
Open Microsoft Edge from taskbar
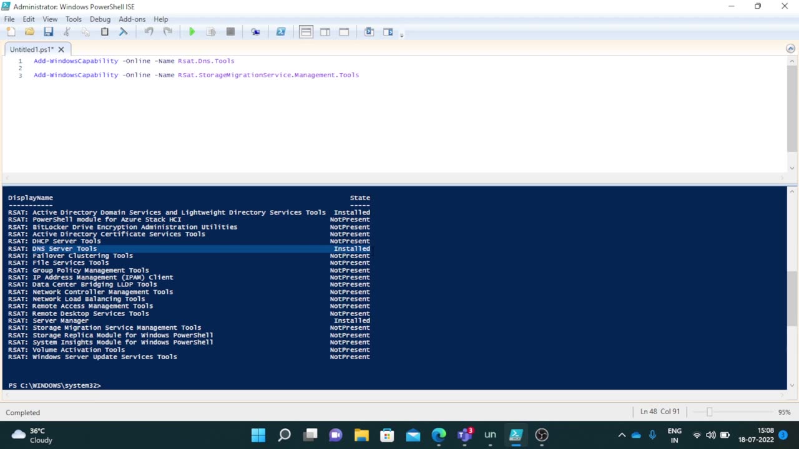click(x=439, y=435)
